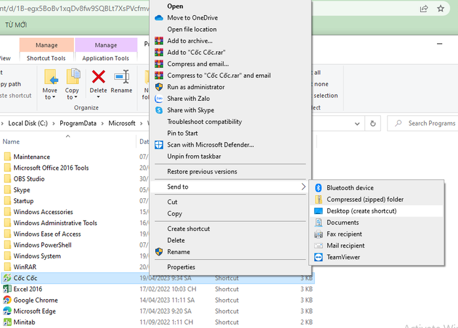Select the Startup folder
Screen dimensions: 458x328
point(19,201)
